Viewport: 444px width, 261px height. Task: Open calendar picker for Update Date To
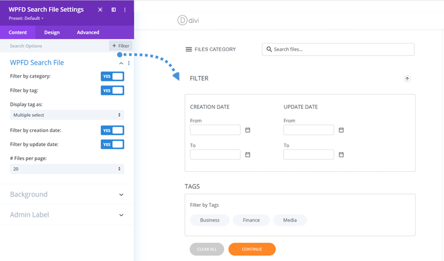tap(341, 154)
